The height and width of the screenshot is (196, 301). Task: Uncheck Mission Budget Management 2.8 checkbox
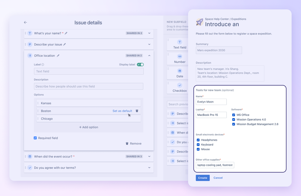tap(234, 124)
